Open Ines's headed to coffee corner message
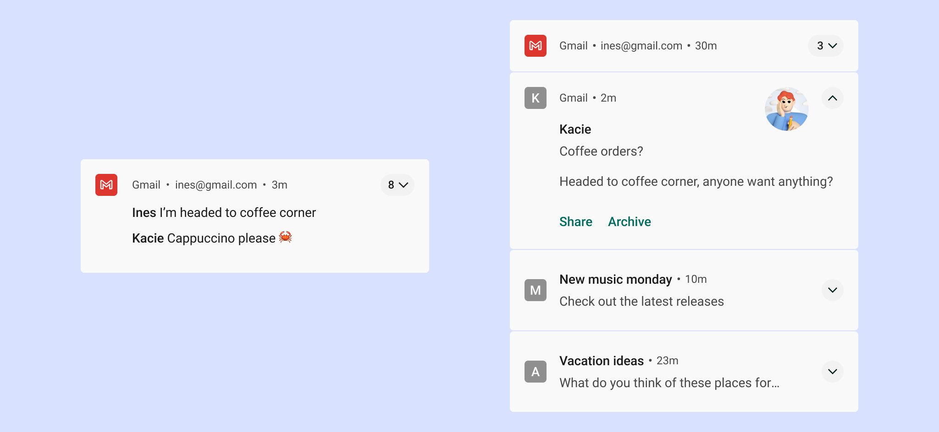Screen dimensions: 939x432 [x=224, y=213]
